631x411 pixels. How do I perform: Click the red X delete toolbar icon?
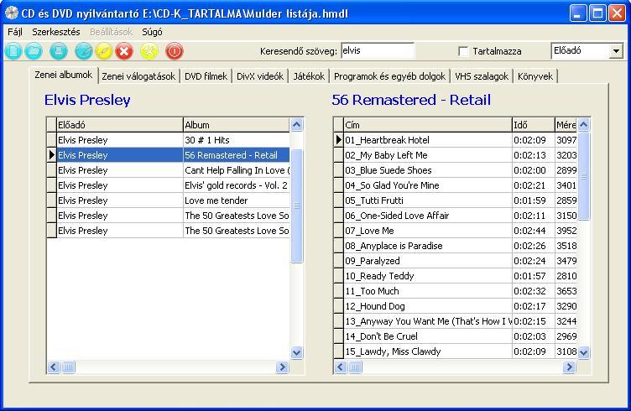point(124,51)
